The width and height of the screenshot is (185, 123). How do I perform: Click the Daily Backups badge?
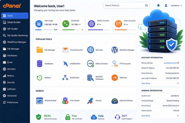[x=98, y=117]
